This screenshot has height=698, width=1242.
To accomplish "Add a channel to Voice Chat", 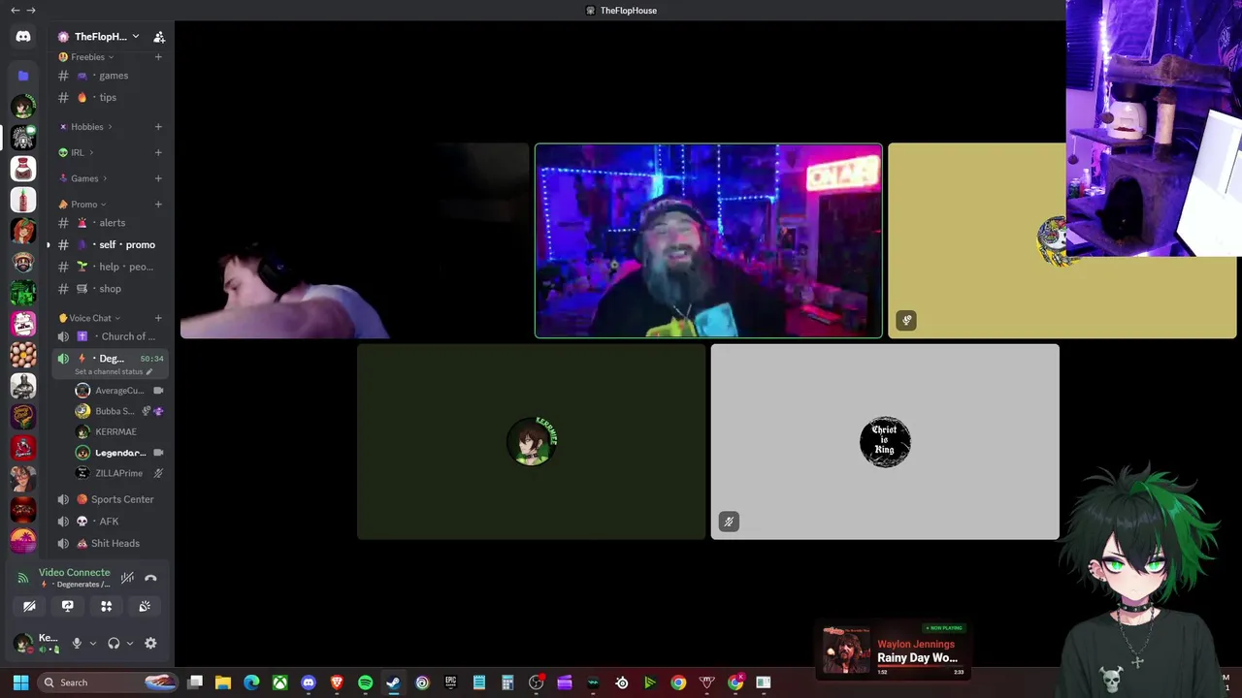I will [x=158, y=318].
